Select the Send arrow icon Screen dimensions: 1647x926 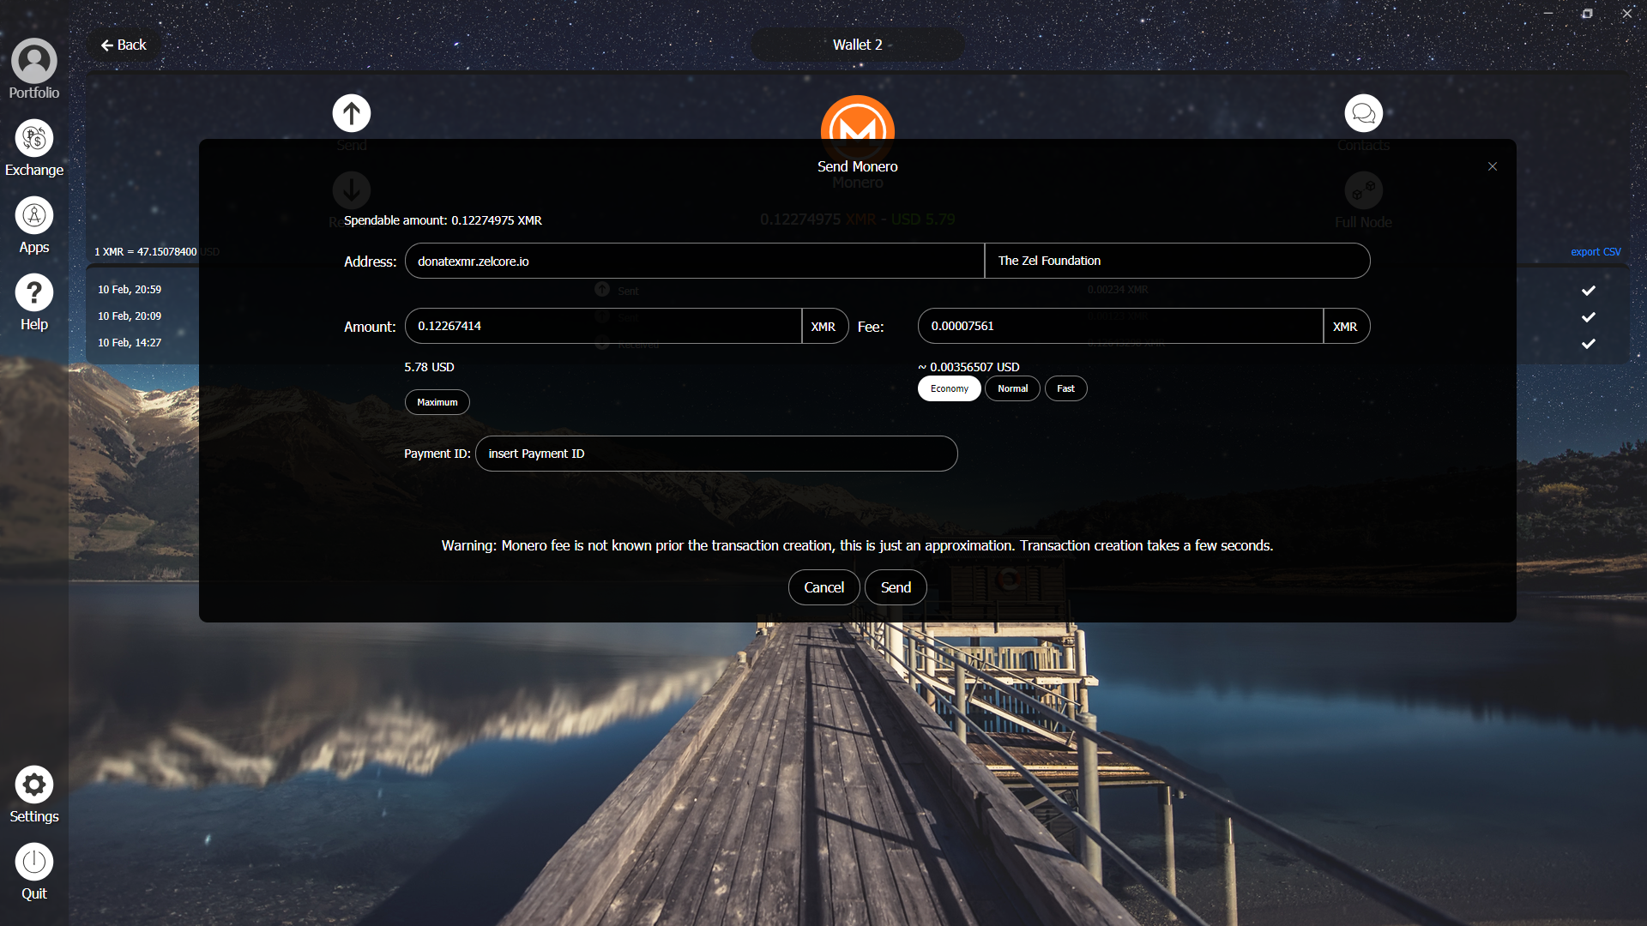[351, 112]
